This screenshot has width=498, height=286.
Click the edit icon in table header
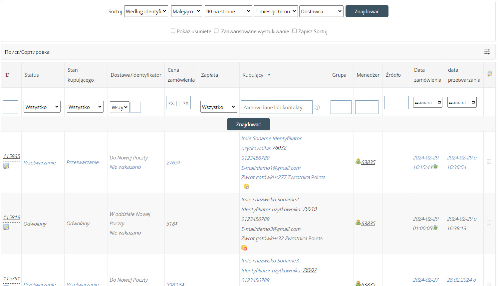click(489, 74)
